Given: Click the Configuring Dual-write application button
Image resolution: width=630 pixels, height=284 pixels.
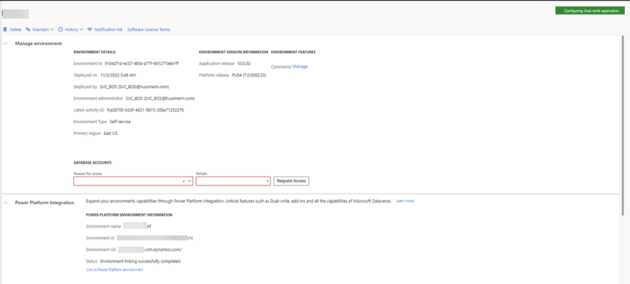Looking at the screenshot, I should [589, 11].
